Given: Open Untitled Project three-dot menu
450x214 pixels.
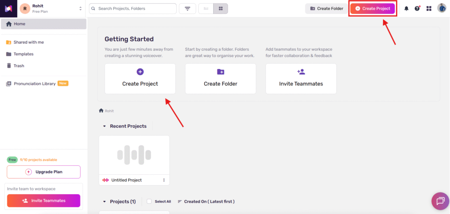Looking at the screenshot, I should 164,180.
